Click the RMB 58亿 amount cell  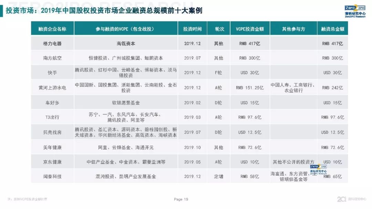(x=250, y=176)
